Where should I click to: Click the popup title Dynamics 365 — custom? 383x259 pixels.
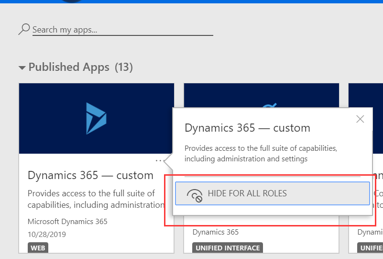(247, 128)
